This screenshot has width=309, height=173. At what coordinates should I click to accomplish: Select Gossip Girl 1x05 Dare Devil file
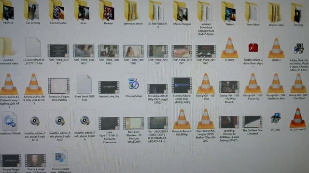(x=298, y=83)
